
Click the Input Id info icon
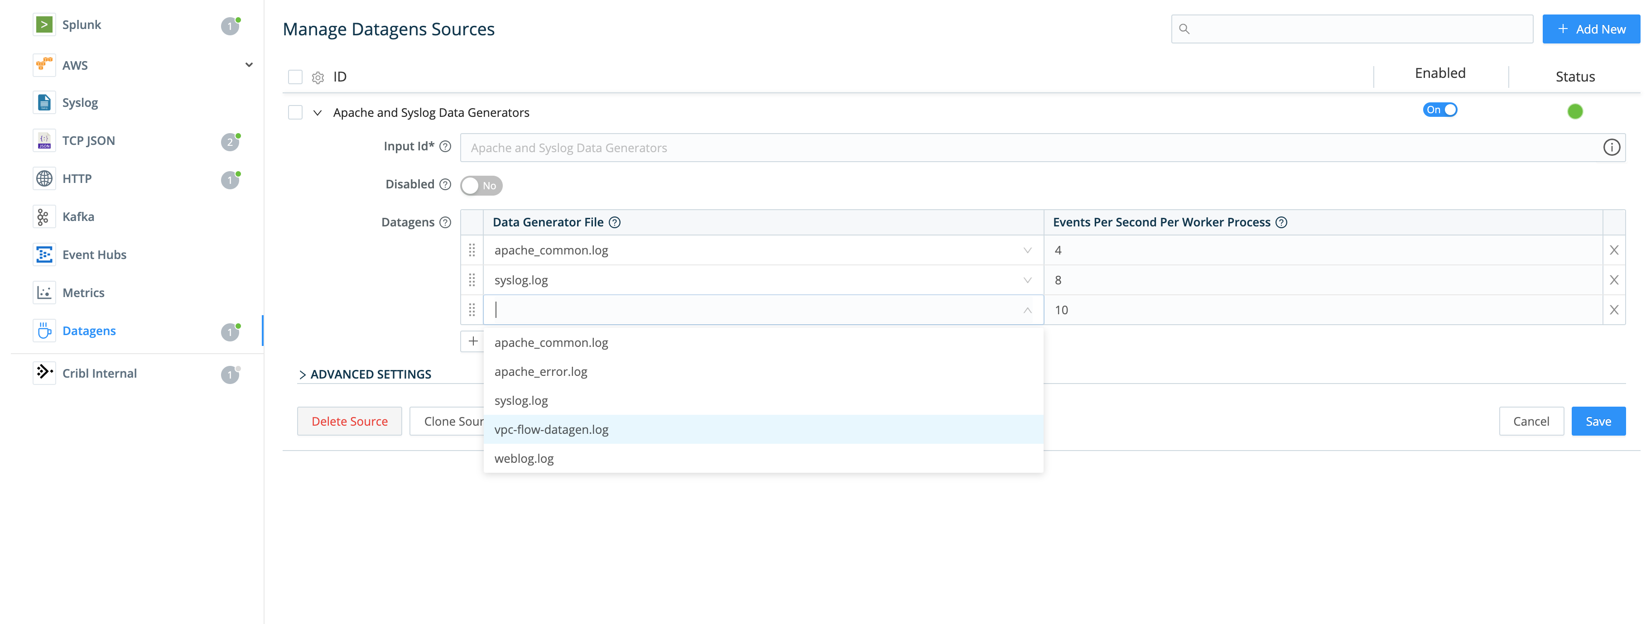click(1611, 148)
